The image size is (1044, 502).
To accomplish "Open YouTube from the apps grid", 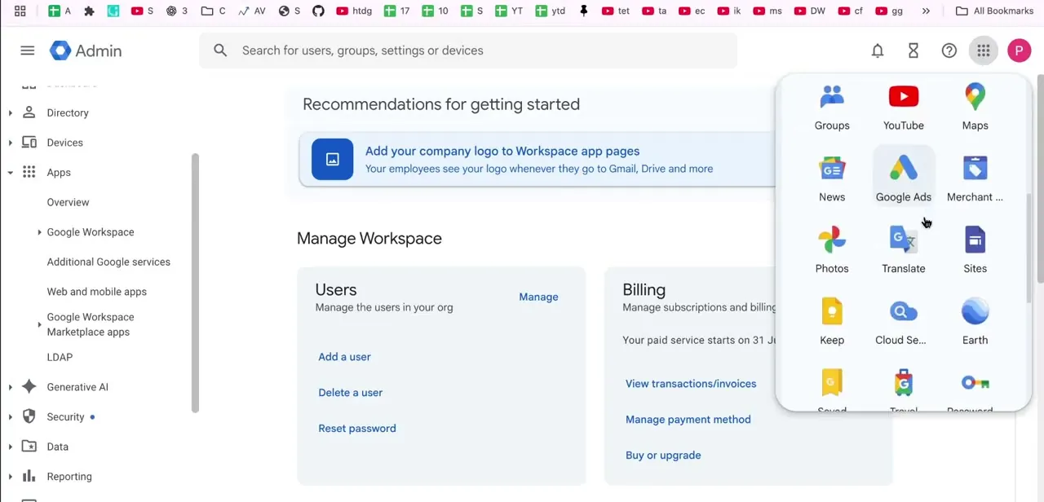I will [x=903, y=108].
